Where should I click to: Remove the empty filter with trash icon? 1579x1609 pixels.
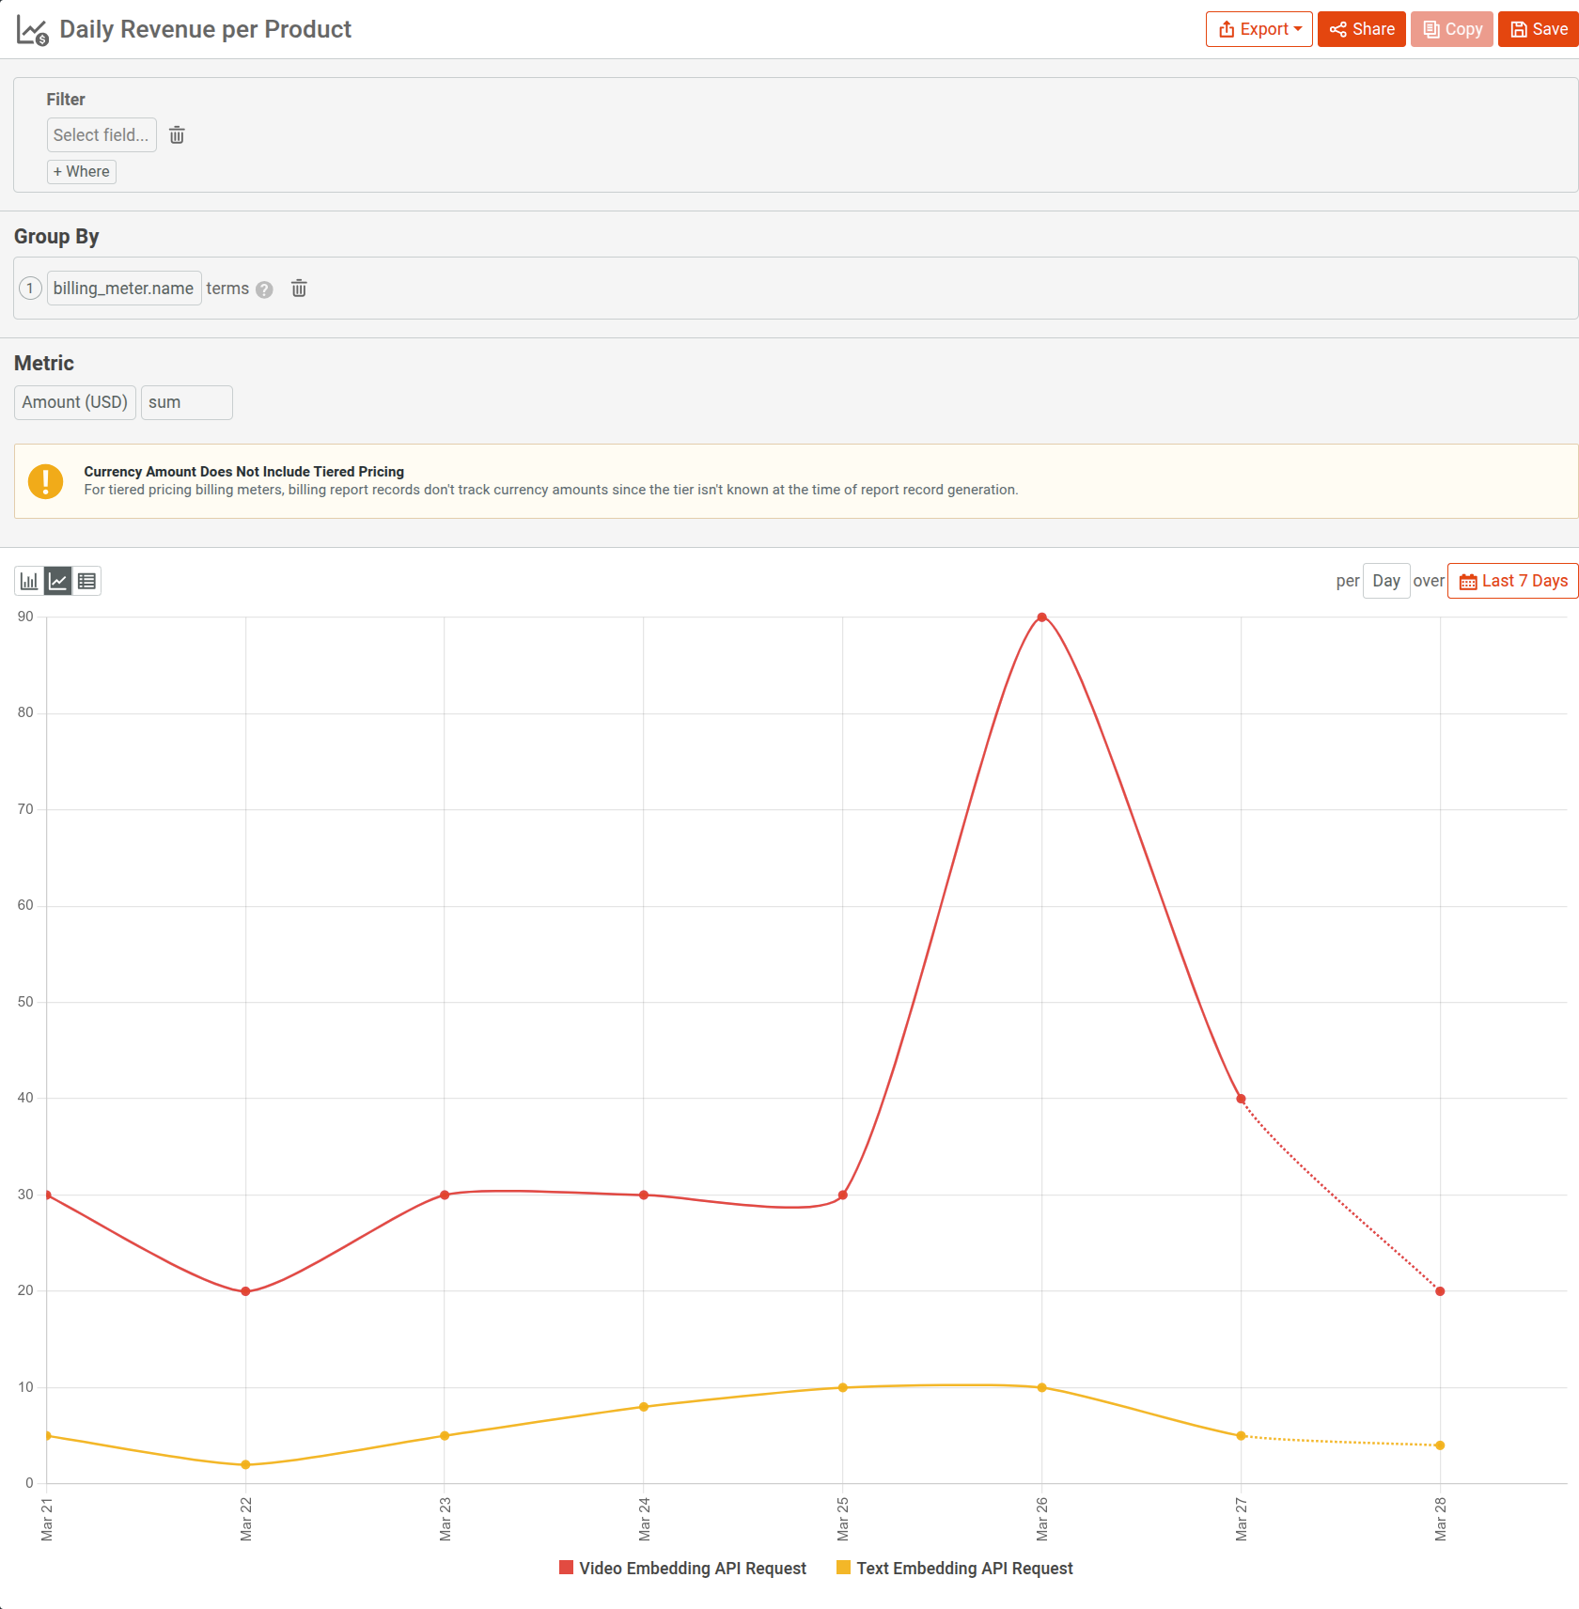click(x=177, y=135)
